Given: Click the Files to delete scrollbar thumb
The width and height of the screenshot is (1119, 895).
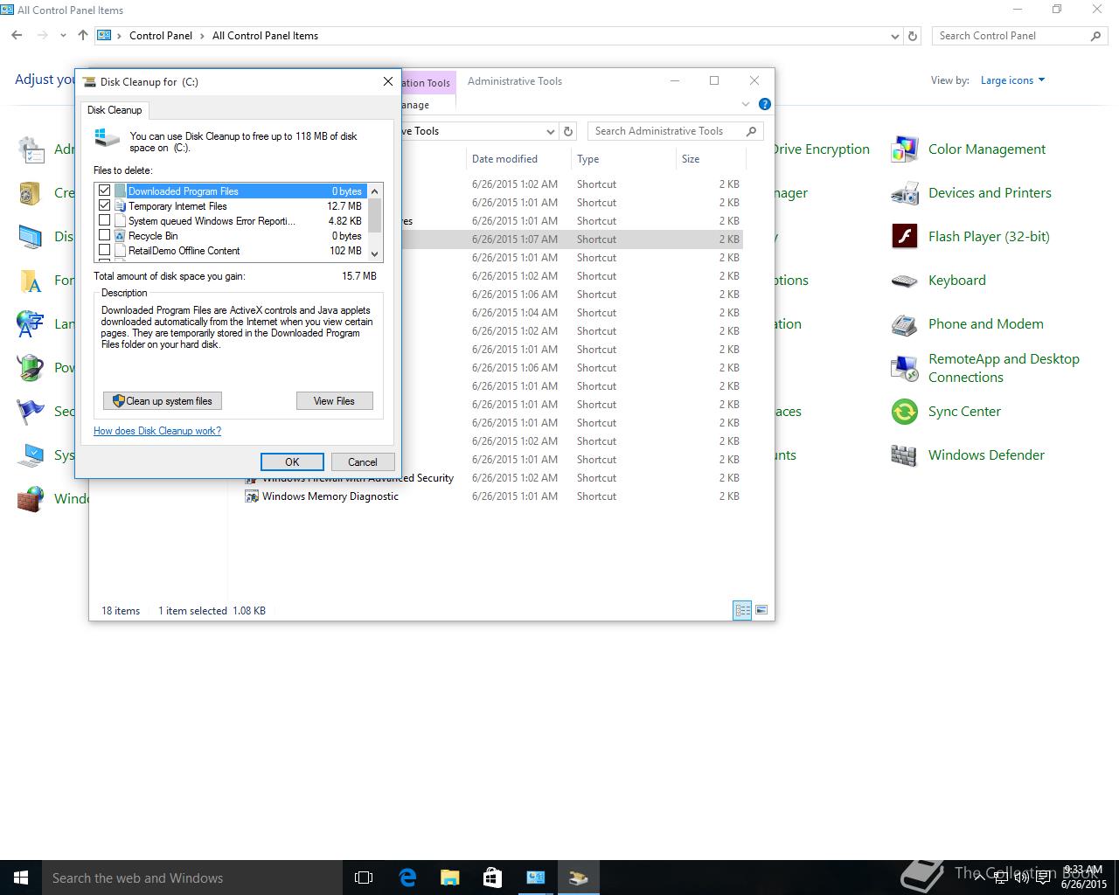Looking at the screenshot, I should (375, 215).
